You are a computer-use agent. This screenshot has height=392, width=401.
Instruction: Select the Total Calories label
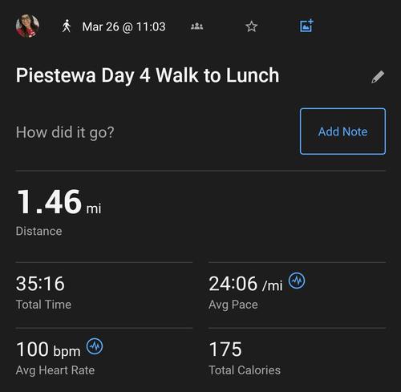point(245,370)
